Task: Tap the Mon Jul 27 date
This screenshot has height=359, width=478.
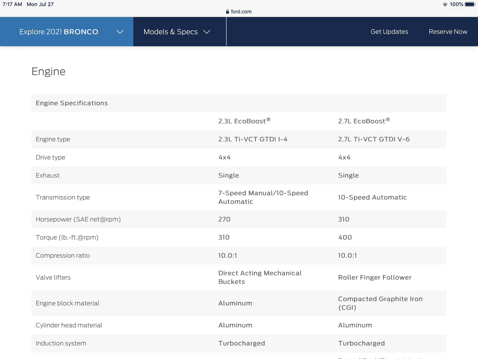Action: point(40,4)
